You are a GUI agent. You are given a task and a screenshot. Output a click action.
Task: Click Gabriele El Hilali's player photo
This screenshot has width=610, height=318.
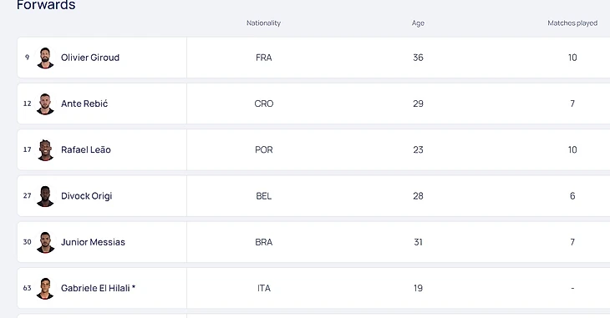tap(45, 289)
